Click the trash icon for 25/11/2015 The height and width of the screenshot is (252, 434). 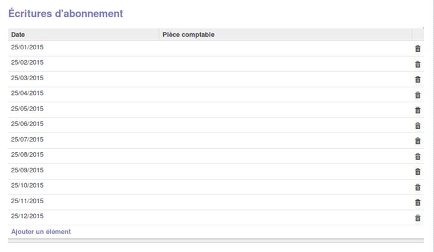click(418, 202)
